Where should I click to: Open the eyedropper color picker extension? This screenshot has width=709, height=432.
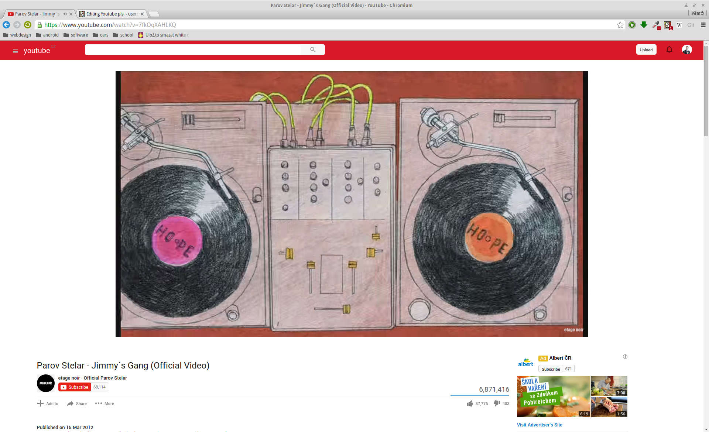coord(656,25)
